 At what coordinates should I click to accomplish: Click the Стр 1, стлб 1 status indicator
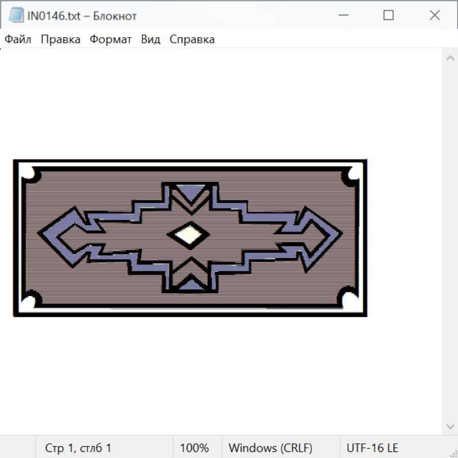tap(78, 448)
